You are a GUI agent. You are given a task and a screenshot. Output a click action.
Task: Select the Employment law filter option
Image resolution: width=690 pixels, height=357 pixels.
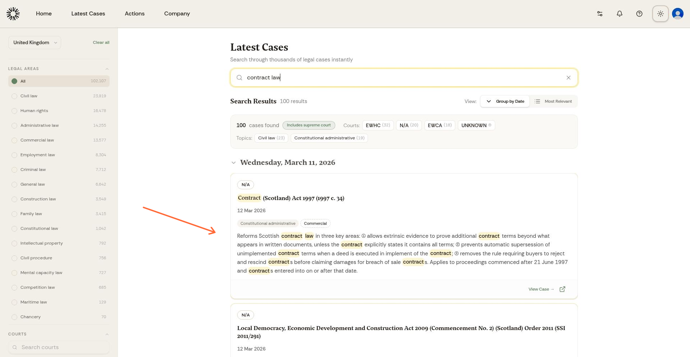click(14, 155)
